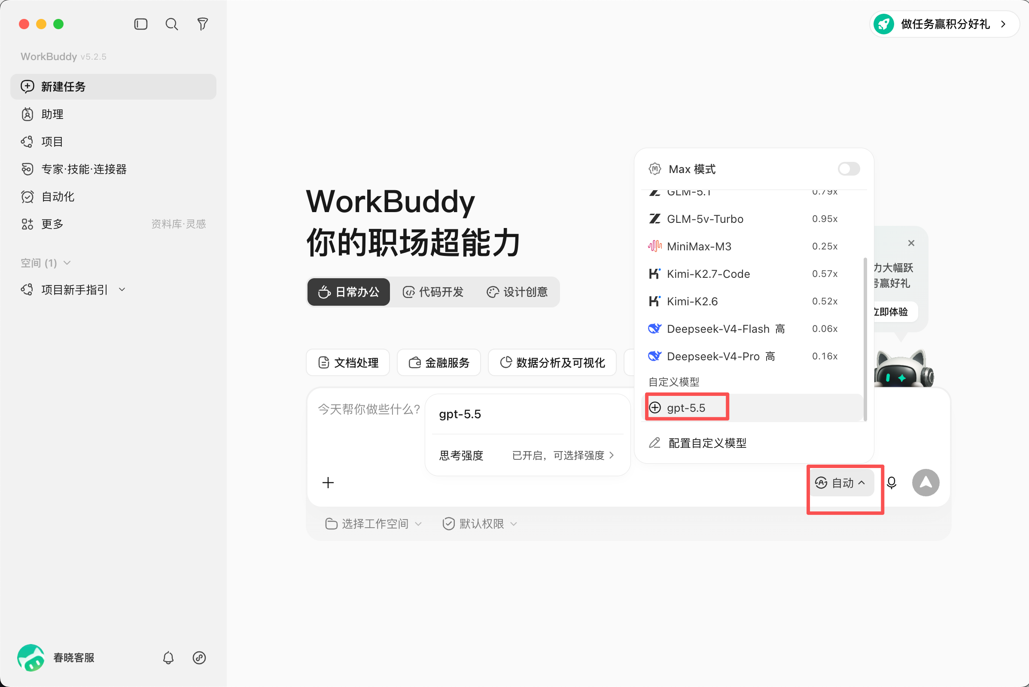Image resolution: width=1029 pixels, height=687 pixels.
Task: Open 做任务赢积分好礼 banner
Action: 944,24
